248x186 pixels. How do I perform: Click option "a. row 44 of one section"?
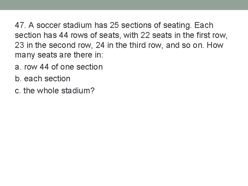[x=59, y=67]
